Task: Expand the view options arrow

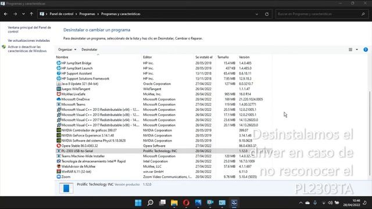Action: (x=357, y=49)
